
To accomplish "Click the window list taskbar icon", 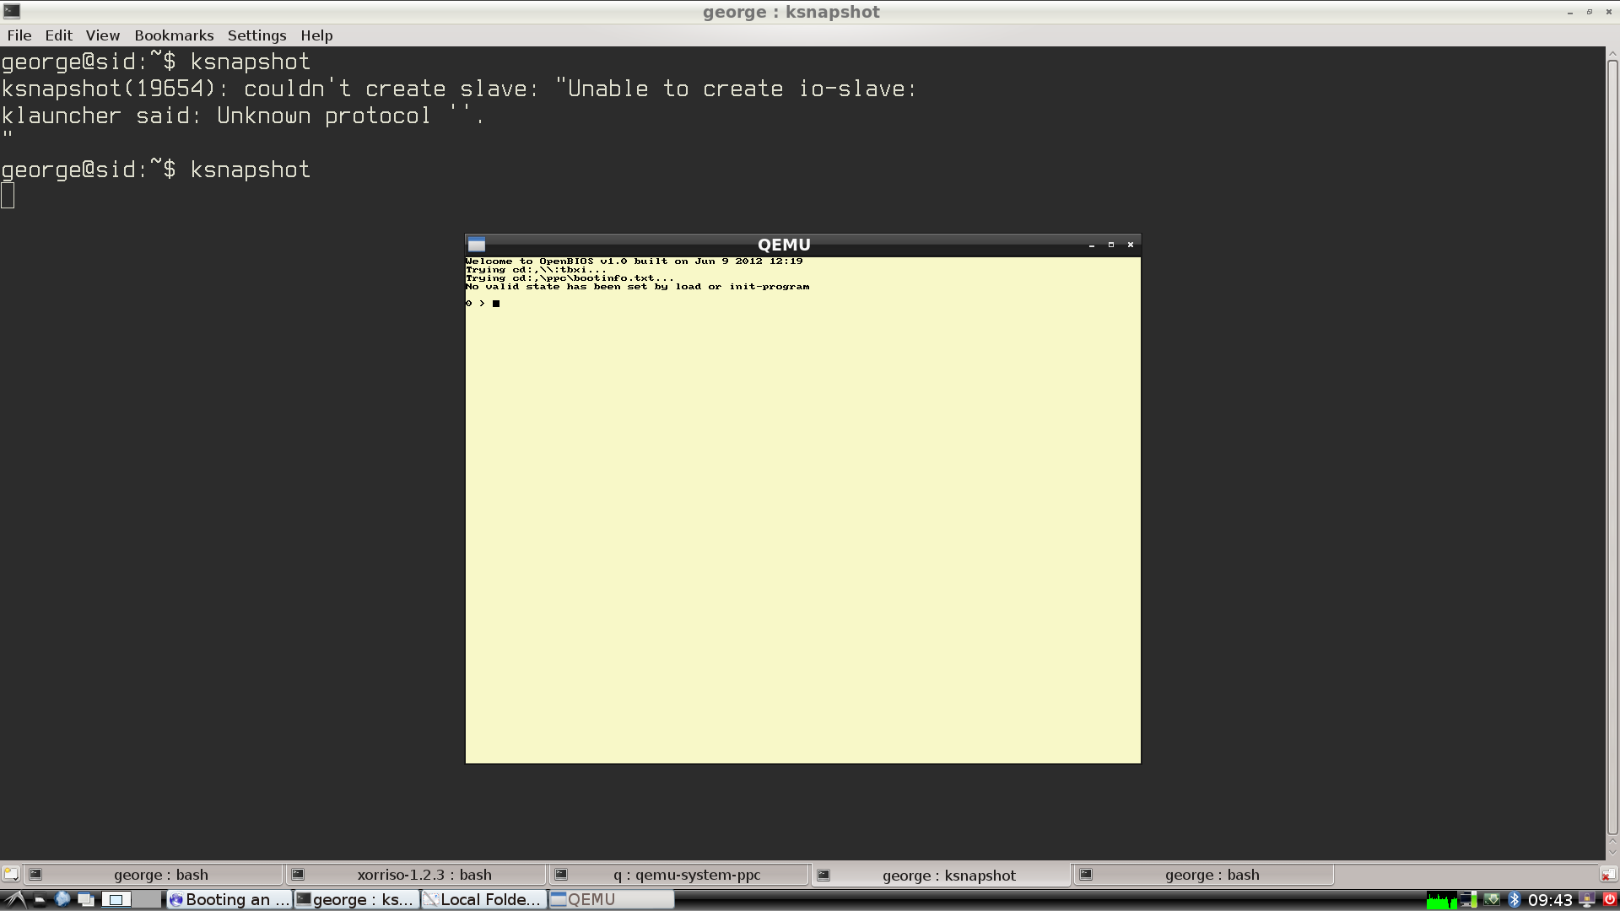I will tap(85, 899).
